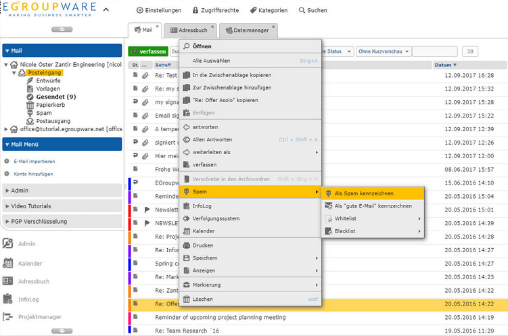Open weiterleiten als submenu
The height and width of the screenshot is (336, 508).
(x=250, y=153)
